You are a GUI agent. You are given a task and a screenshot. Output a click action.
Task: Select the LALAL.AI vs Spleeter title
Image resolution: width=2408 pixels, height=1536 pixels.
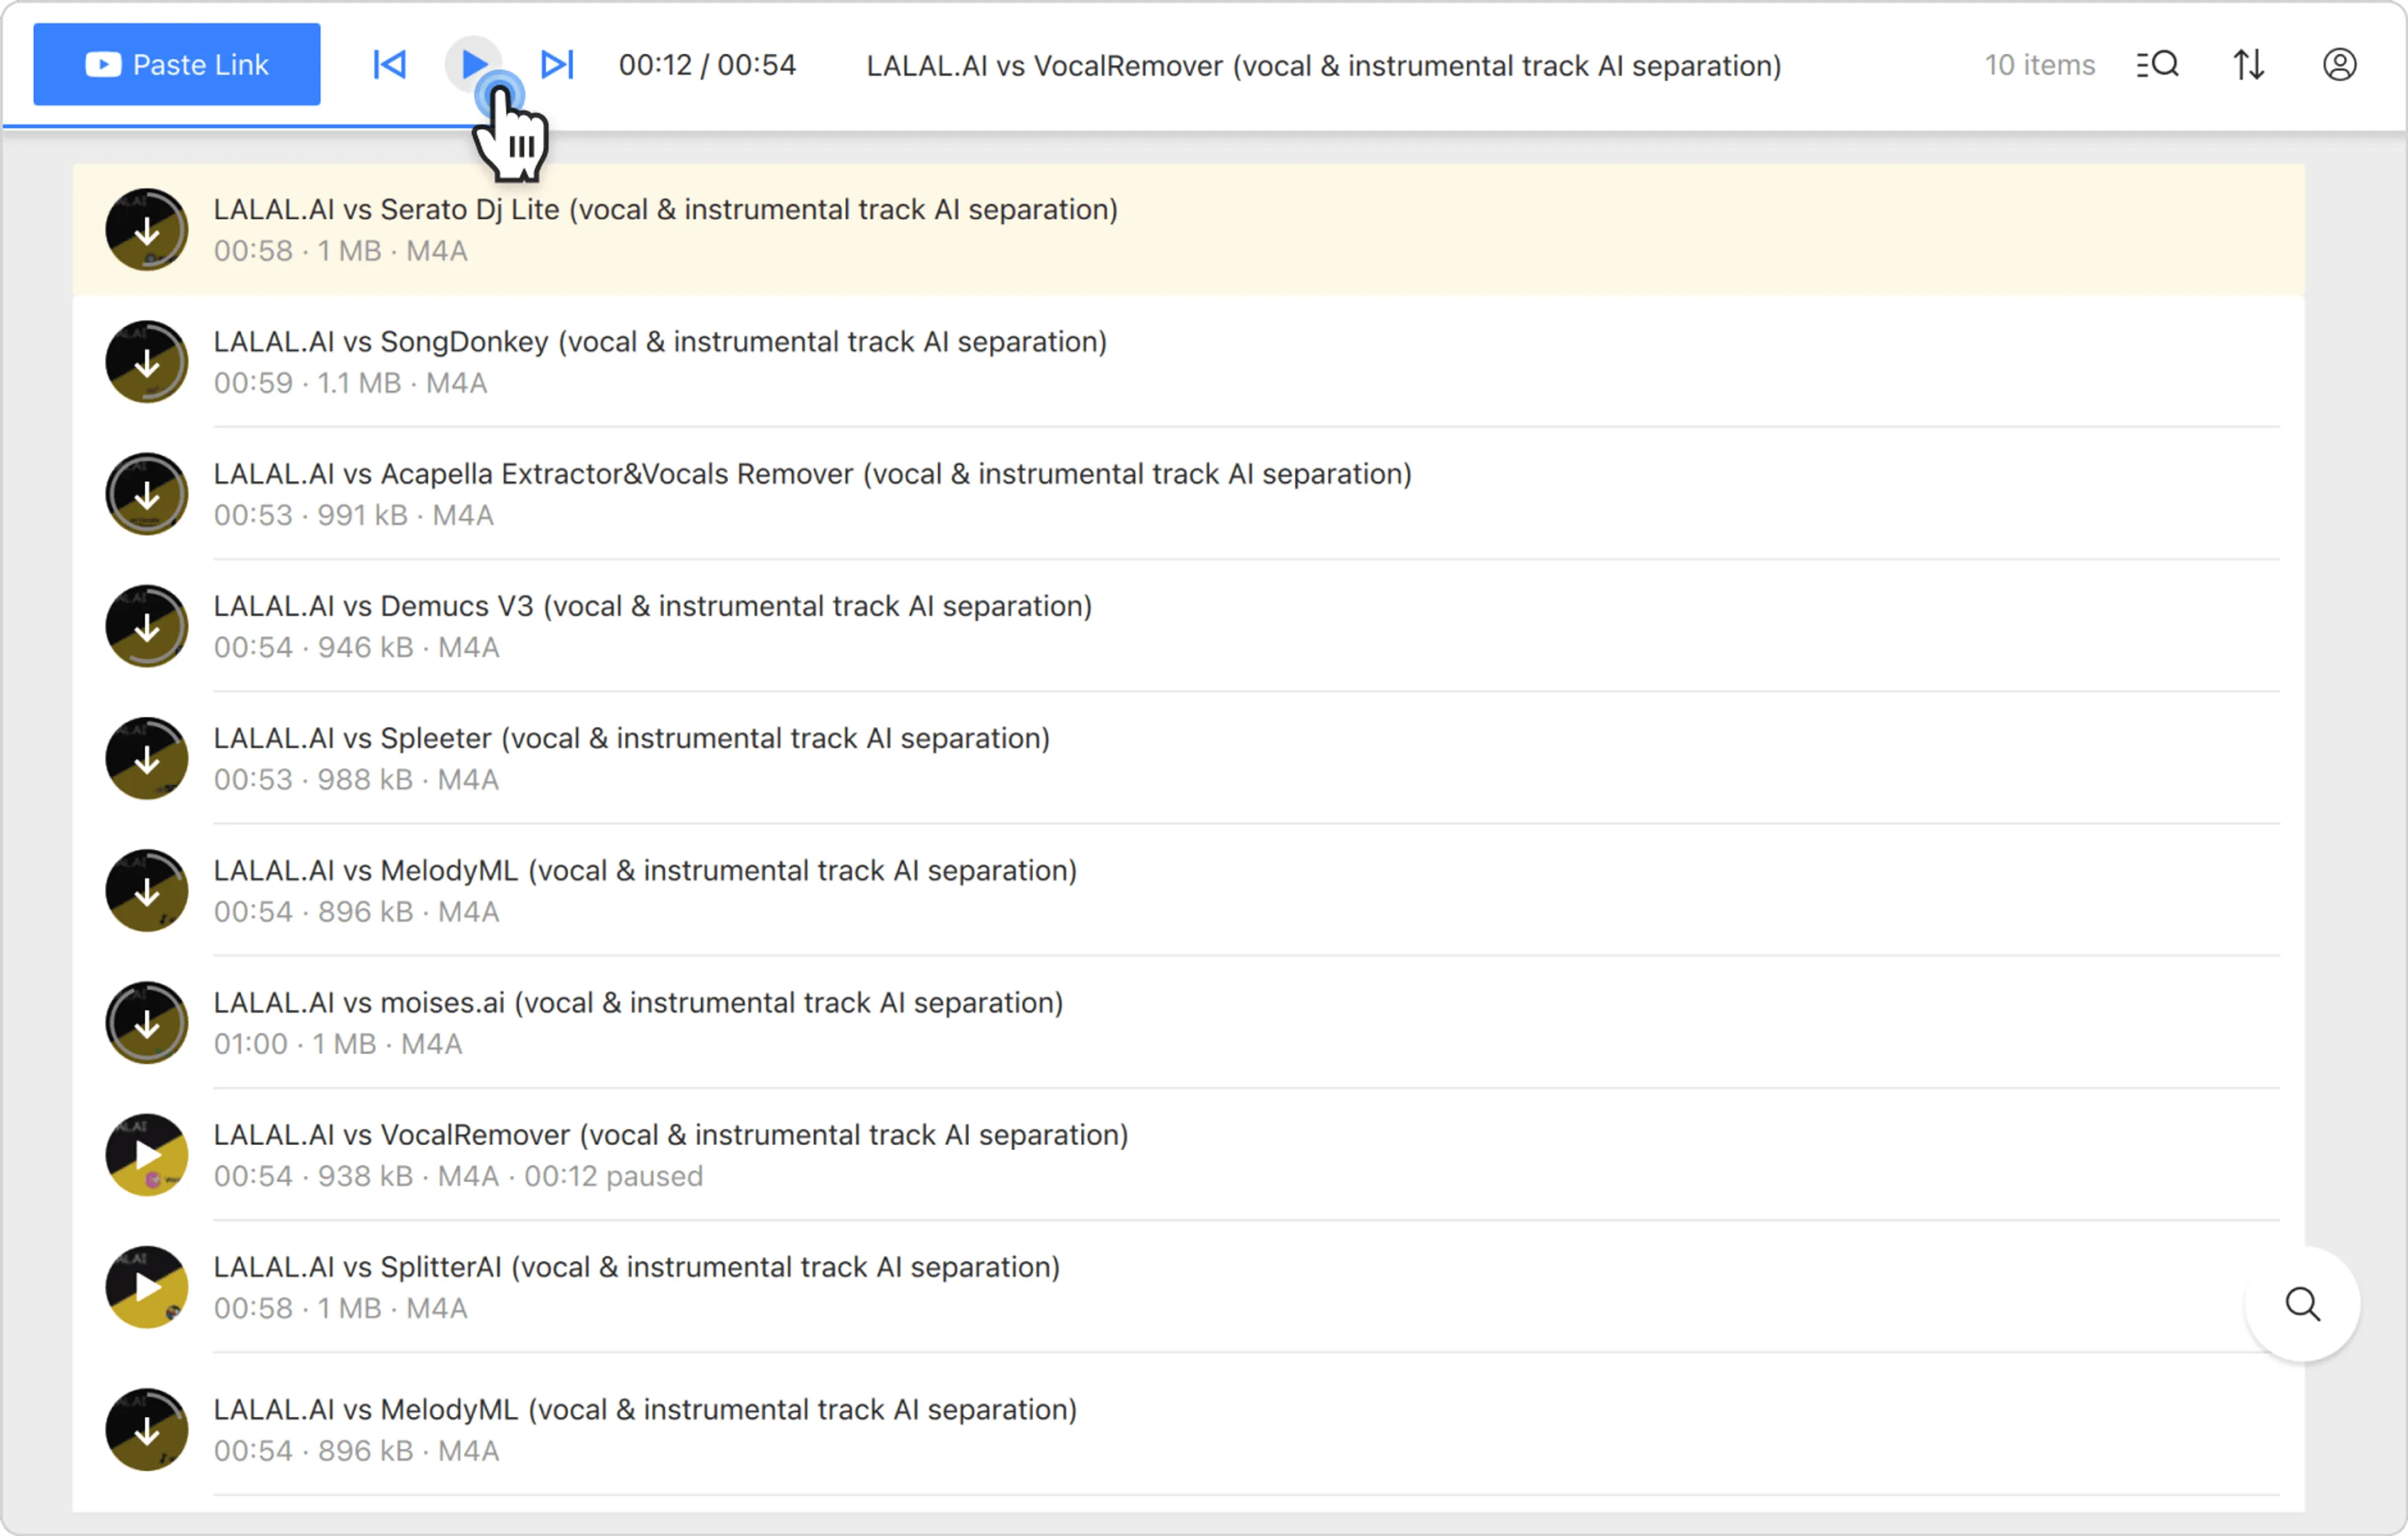631,738
